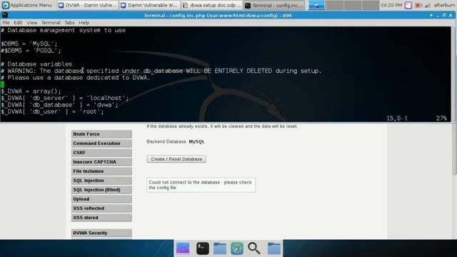Open the Applications Menu
This screenshot has width=457, height=257.
click(27, 5)
